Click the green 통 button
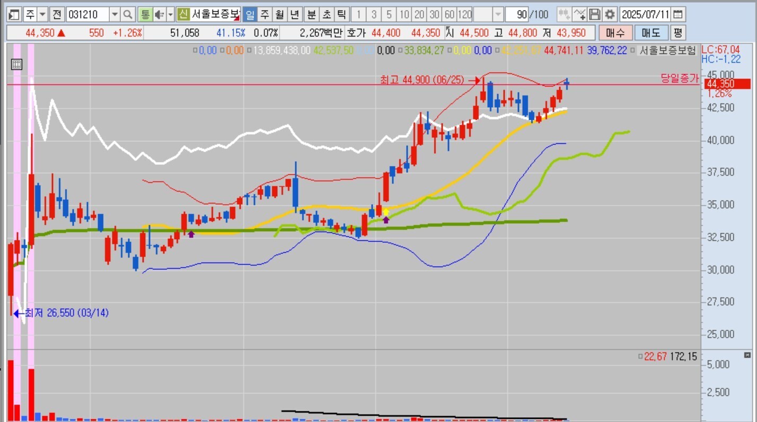 [145, 14]
